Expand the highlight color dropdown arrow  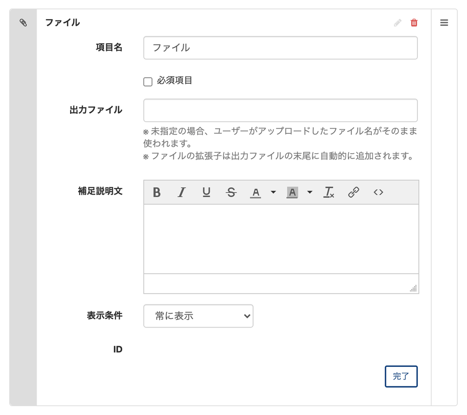310,192
